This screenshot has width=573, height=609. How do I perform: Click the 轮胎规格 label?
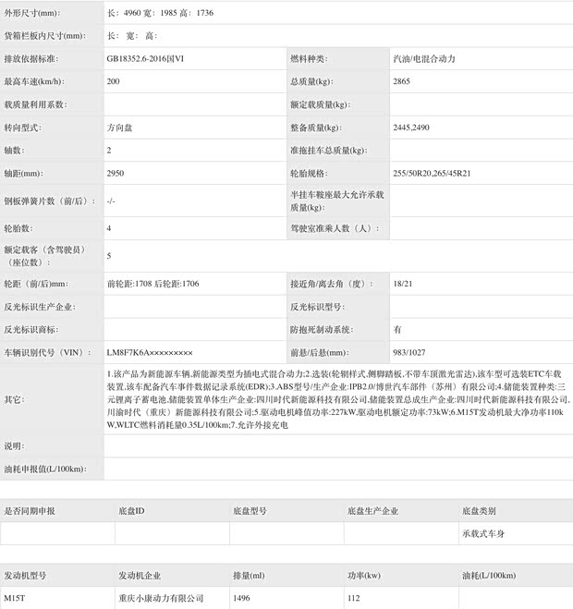point(309,173)
